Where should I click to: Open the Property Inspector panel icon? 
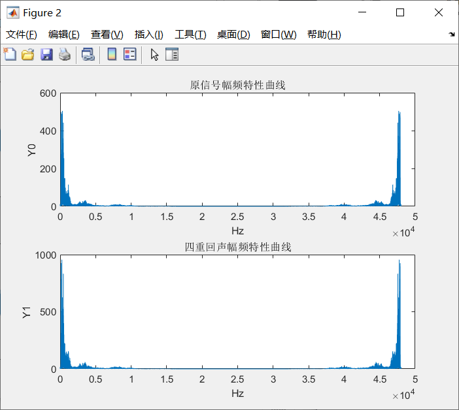click(x=172, y=54)
